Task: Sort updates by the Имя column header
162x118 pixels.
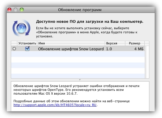Action: (71, 43)
